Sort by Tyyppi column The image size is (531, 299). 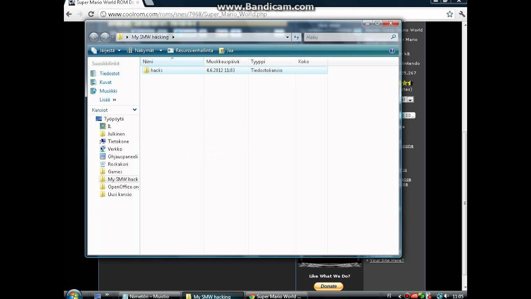(x=272, y=61)
